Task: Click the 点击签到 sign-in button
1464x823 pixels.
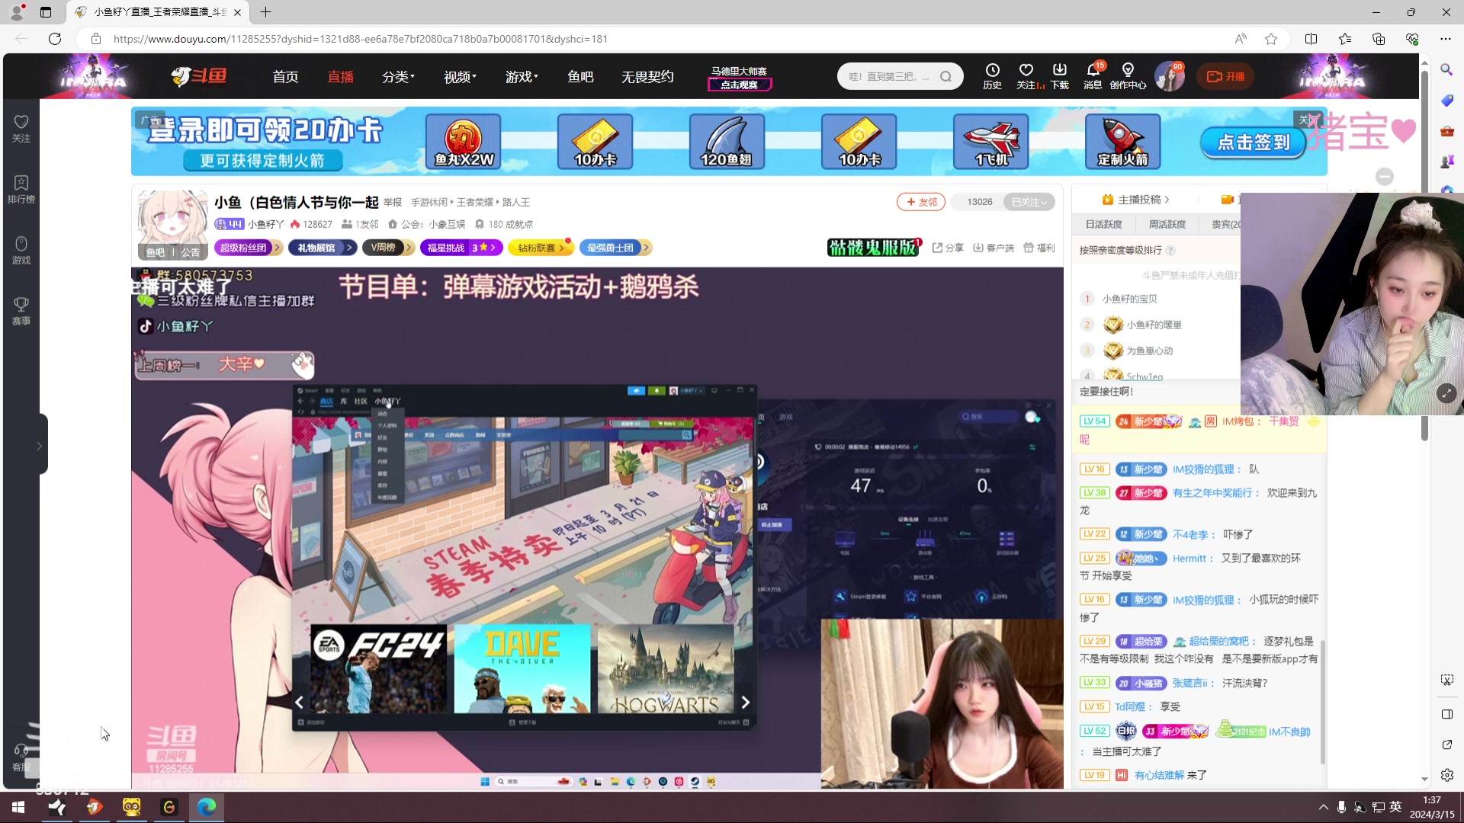Action: [x=1253, y=143]
